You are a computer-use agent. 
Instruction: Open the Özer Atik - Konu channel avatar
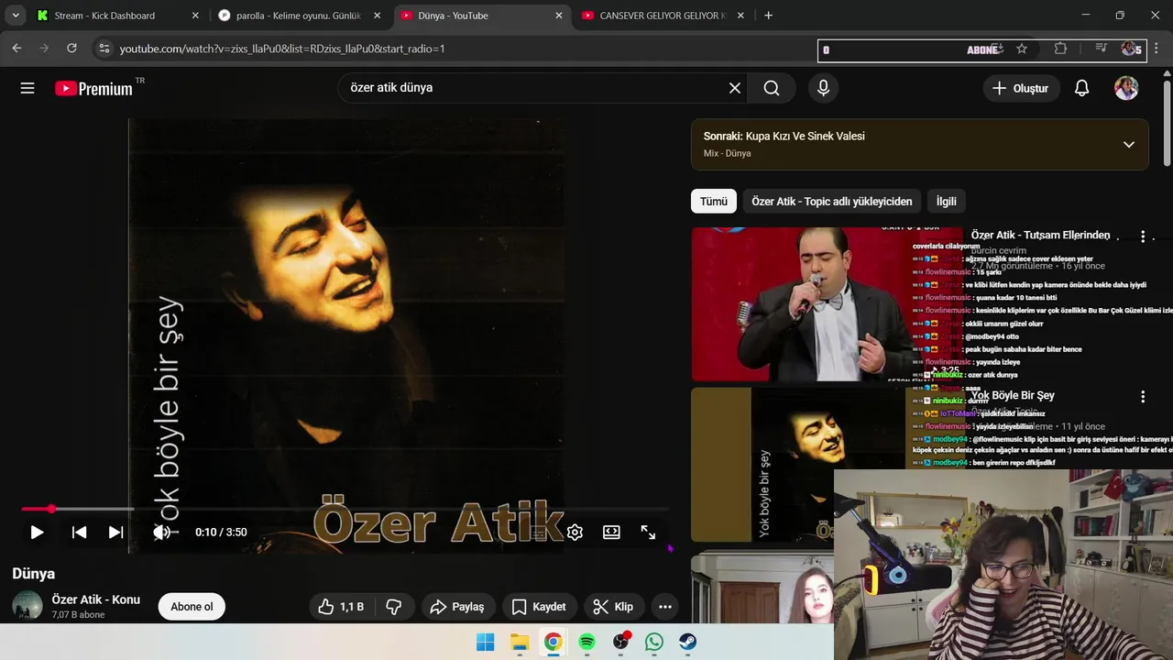(27, 606)
